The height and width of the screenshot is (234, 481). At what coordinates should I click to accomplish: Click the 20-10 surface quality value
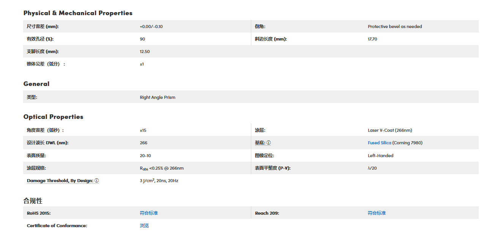pyautogui.click(x=145, y=156)
